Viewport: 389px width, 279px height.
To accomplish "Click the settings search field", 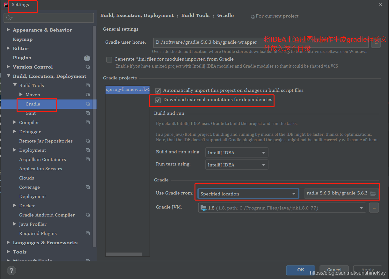I will click(x=49, y=18).
